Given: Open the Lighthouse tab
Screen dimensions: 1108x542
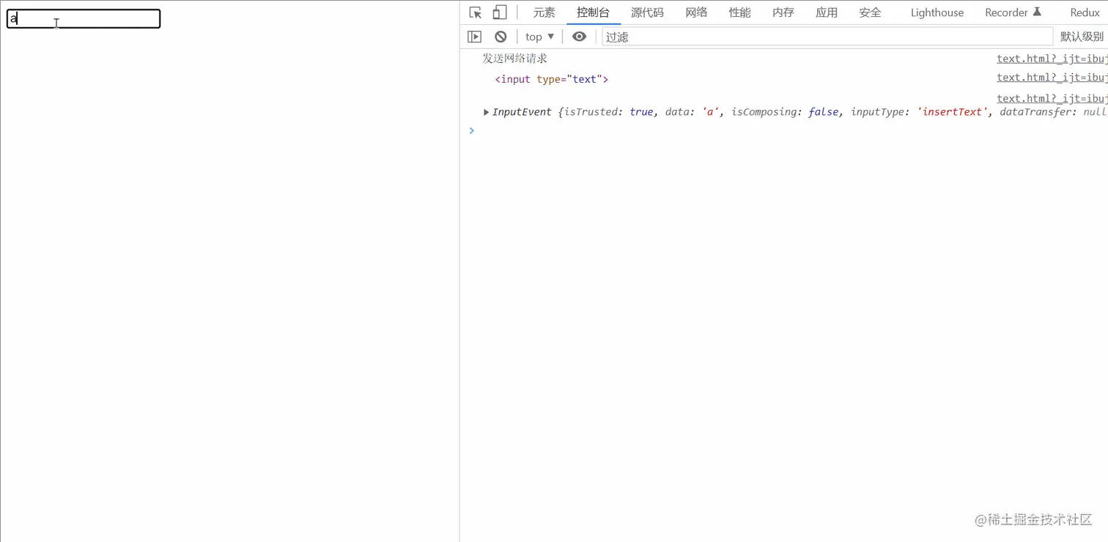Looking at the screenshot, I should click(x=937, y=12).
